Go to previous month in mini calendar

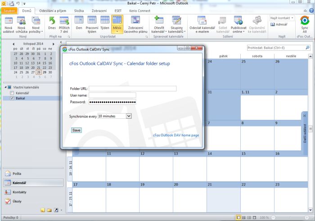click(13, 44)
